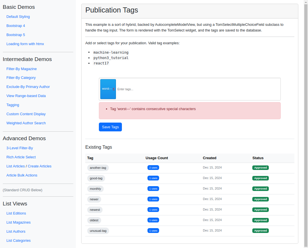Click the monthly tag pill
The height and width of the screenshot is (248, 308).
[95, 189]
